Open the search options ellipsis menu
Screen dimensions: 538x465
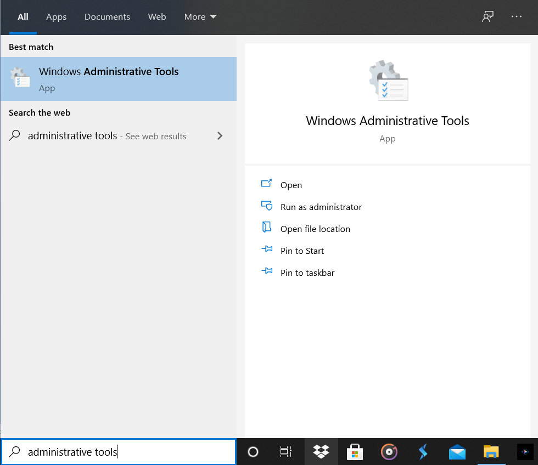coord(517,16)
